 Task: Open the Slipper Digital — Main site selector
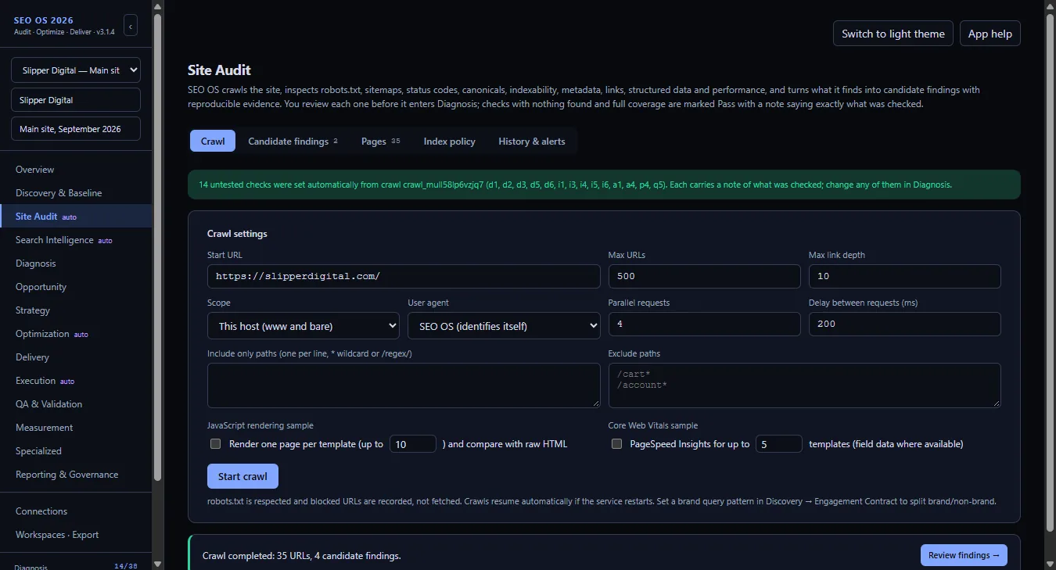pyautogui.click(x=76, y=70)
